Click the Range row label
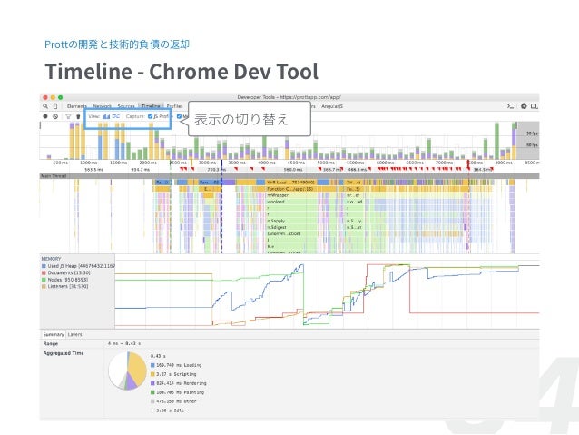Viewport: 579px width, 435px height. click(51, 343)
